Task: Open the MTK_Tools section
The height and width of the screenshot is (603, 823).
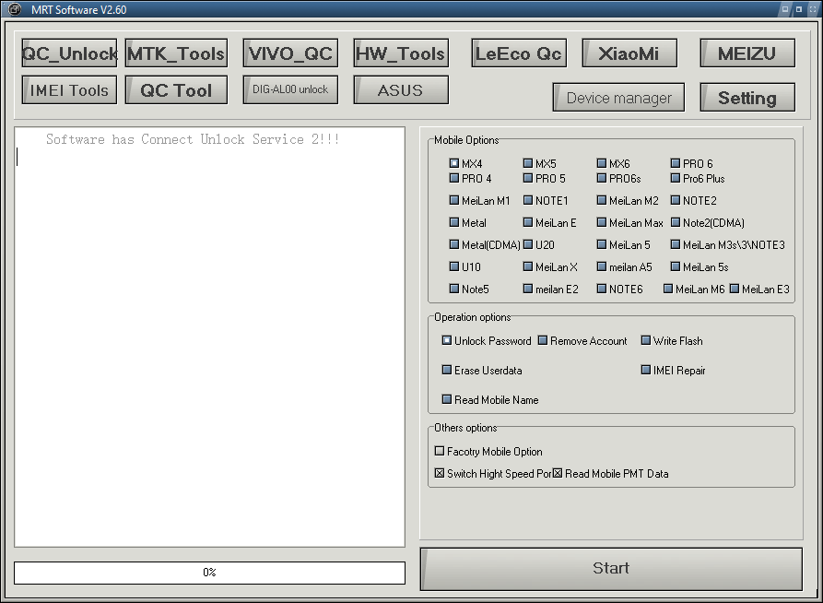Action: (x=175, y=53)
